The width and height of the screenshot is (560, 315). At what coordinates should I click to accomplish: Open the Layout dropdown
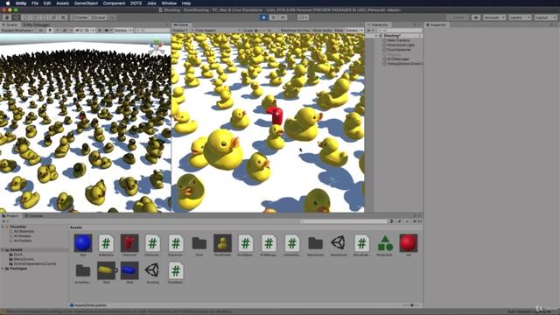pyautogui.click(x=545, y=17)
